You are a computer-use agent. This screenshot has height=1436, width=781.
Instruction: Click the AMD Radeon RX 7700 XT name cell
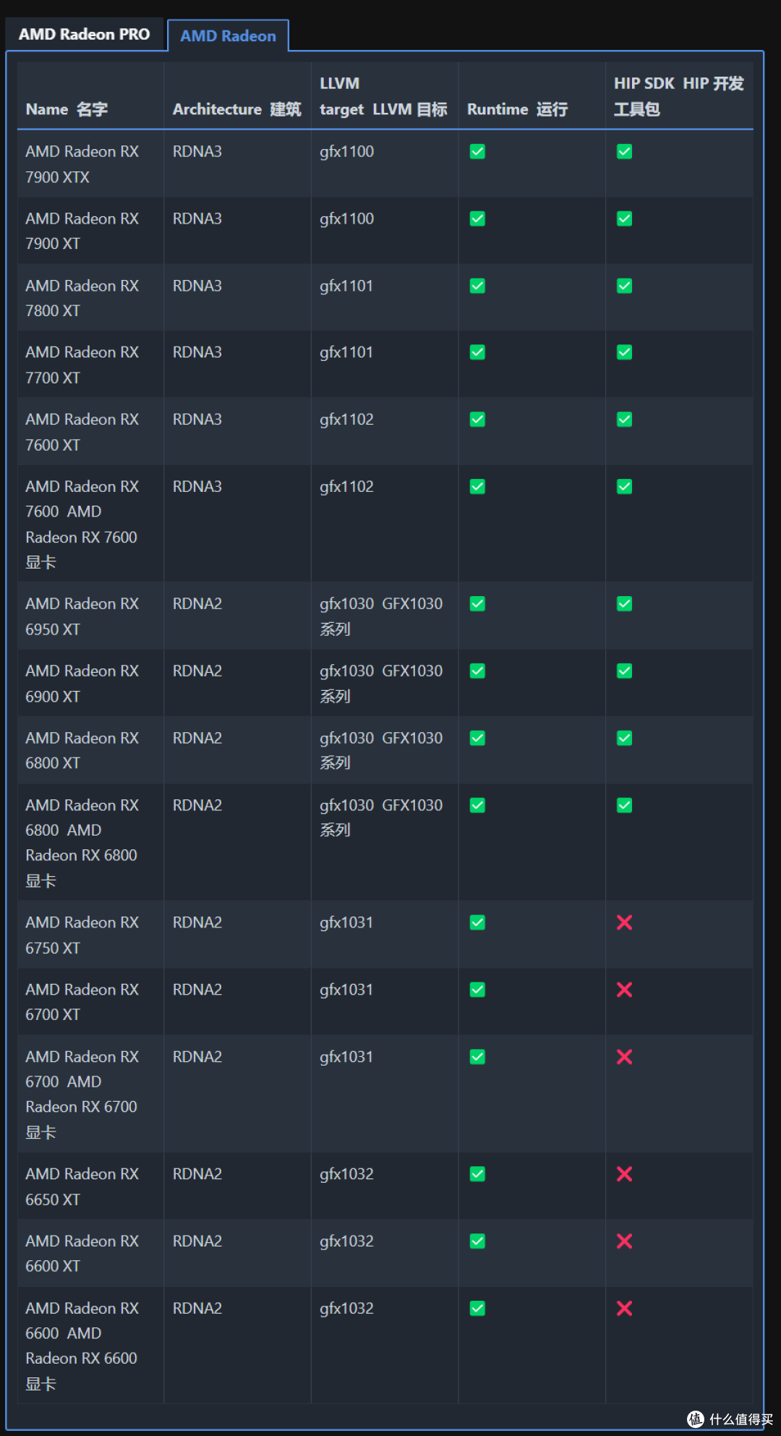tap(82, 365)
